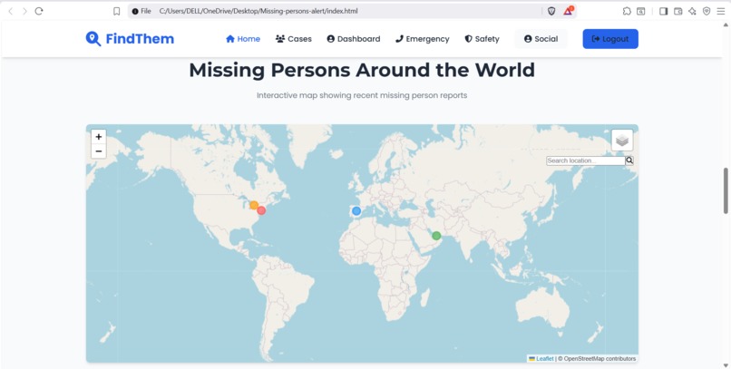Select the red map marker on US east coast

[261, 210]
